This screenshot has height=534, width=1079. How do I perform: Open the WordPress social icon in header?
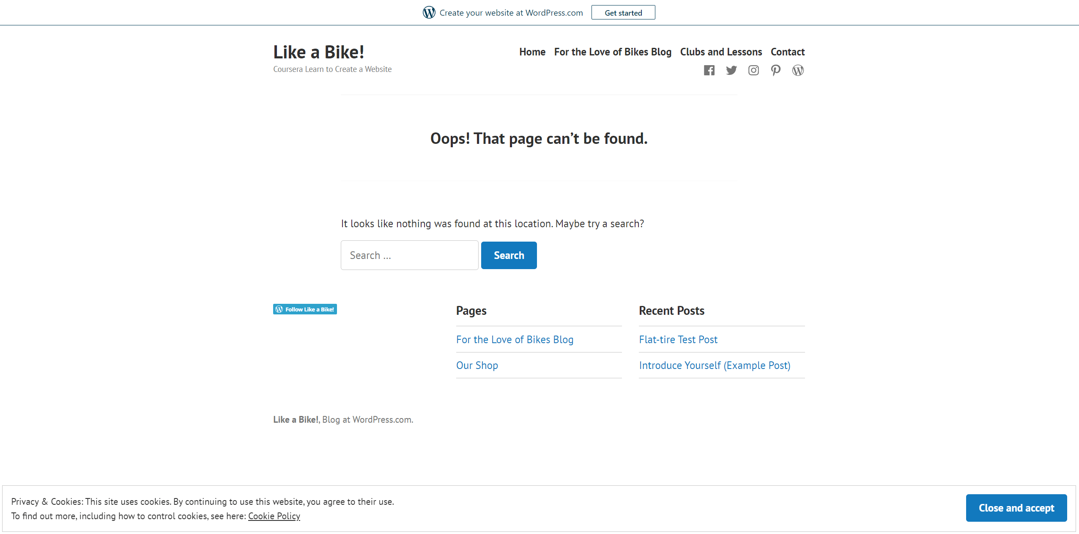[798, 70]
